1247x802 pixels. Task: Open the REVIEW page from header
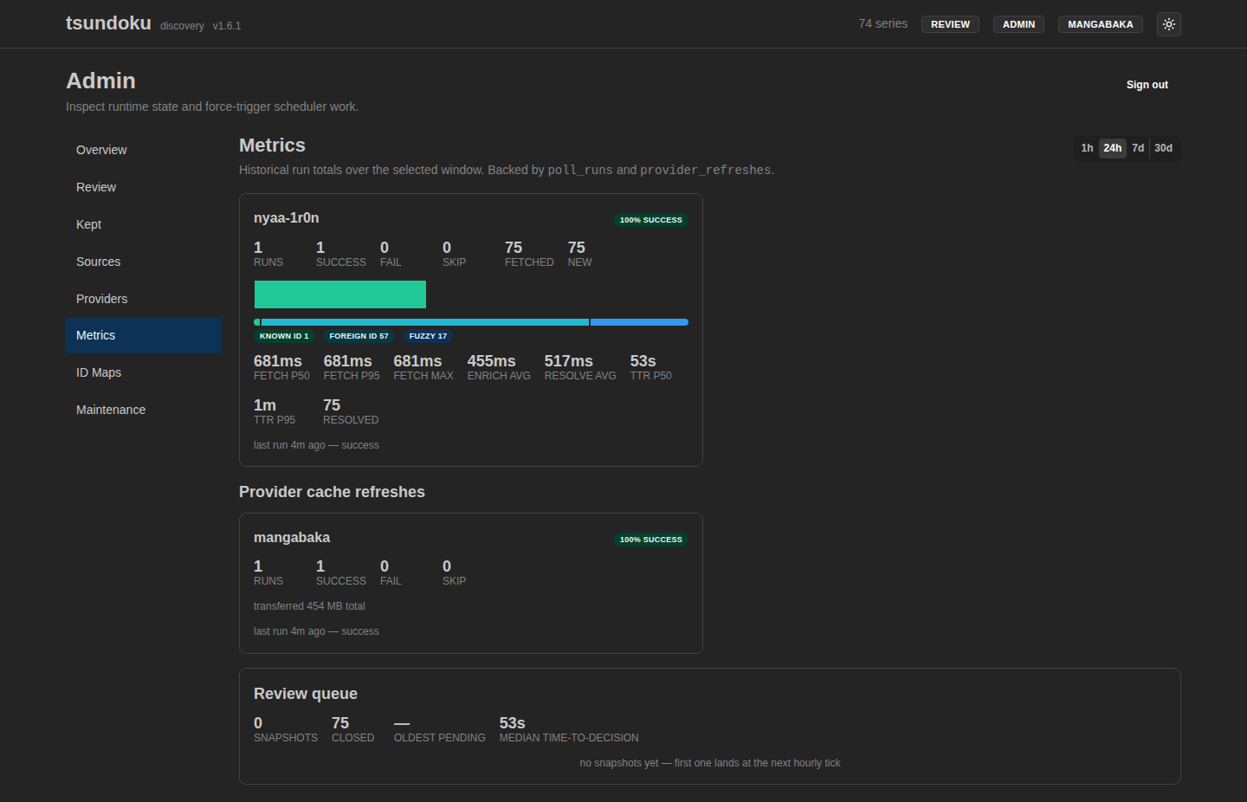[x=950, y=24]
